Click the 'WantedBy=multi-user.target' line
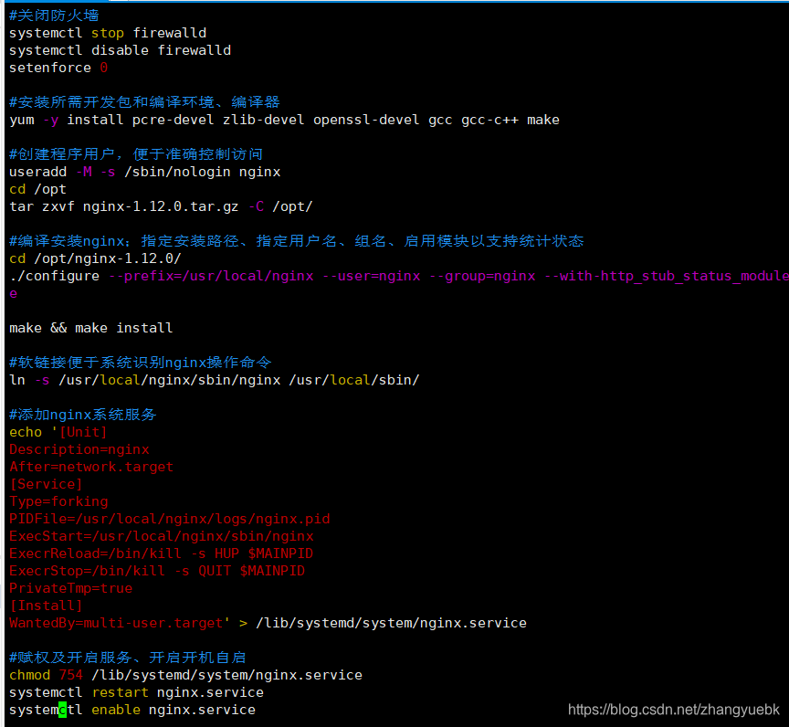This screenshot has height=727, width=789. 268,624
